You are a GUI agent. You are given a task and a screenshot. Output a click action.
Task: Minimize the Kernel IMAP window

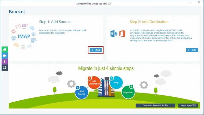pyautogui.click(x=190, y=2)
